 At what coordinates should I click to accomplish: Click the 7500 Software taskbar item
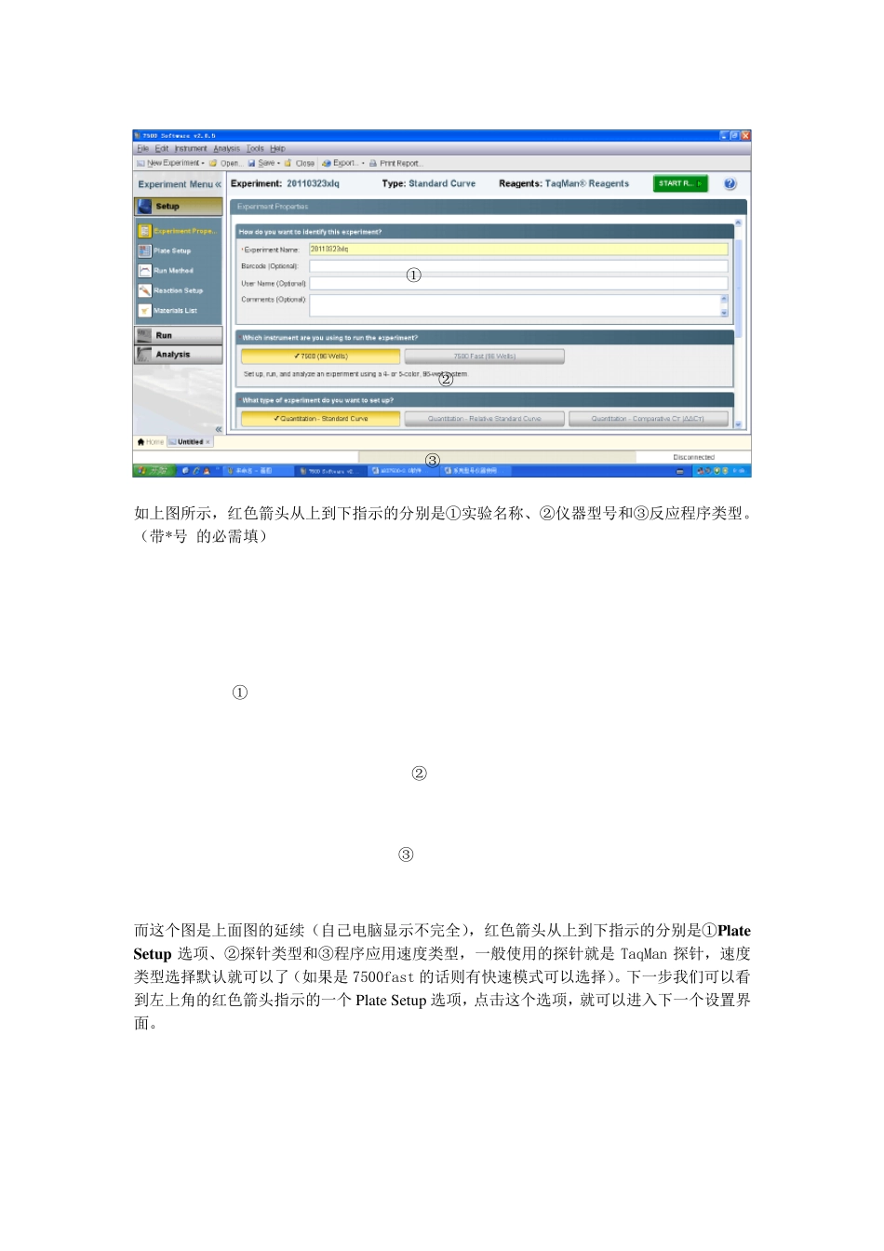pyautogui.click(x=330, y=471)
